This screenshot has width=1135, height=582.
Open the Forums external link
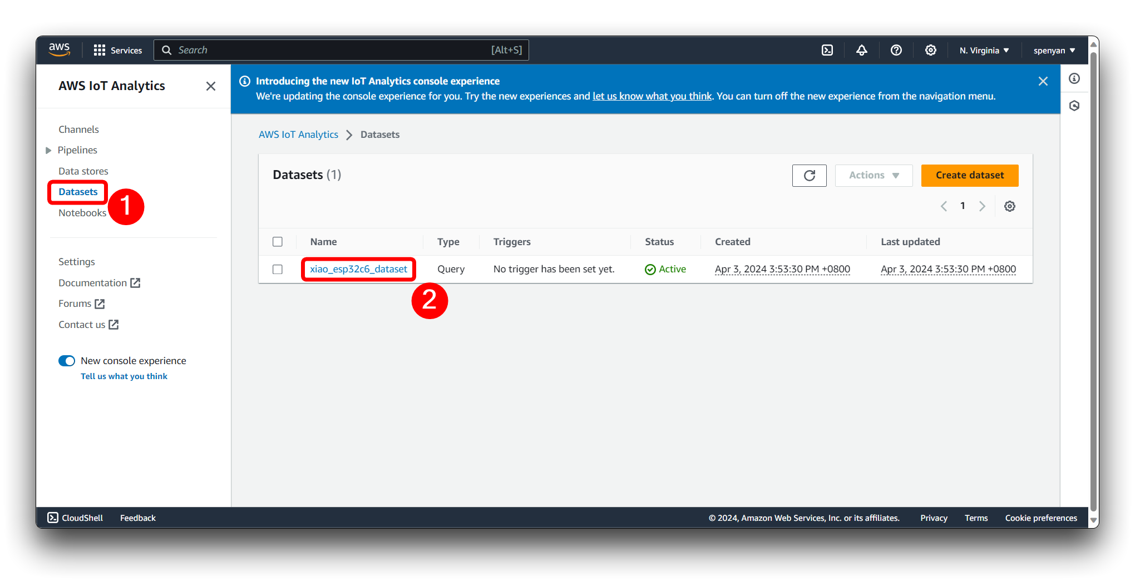(x=82, y=304)
